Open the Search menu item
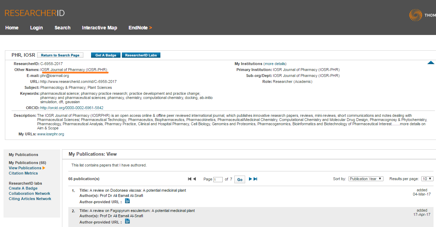 (62, 28)
